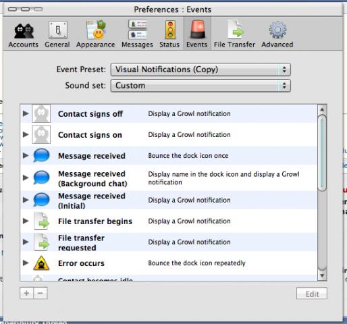The width and height of the screenshot is (347, 324).
Task: Click the Message received speech bubble icon
Action: pyautogui.click(x=41, y=155)
